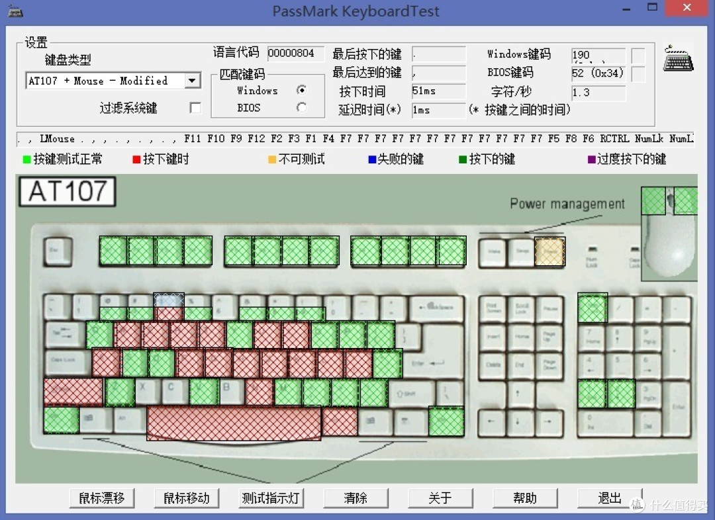Click the numpad 5 key
The image size is (715, 520).
620,365
